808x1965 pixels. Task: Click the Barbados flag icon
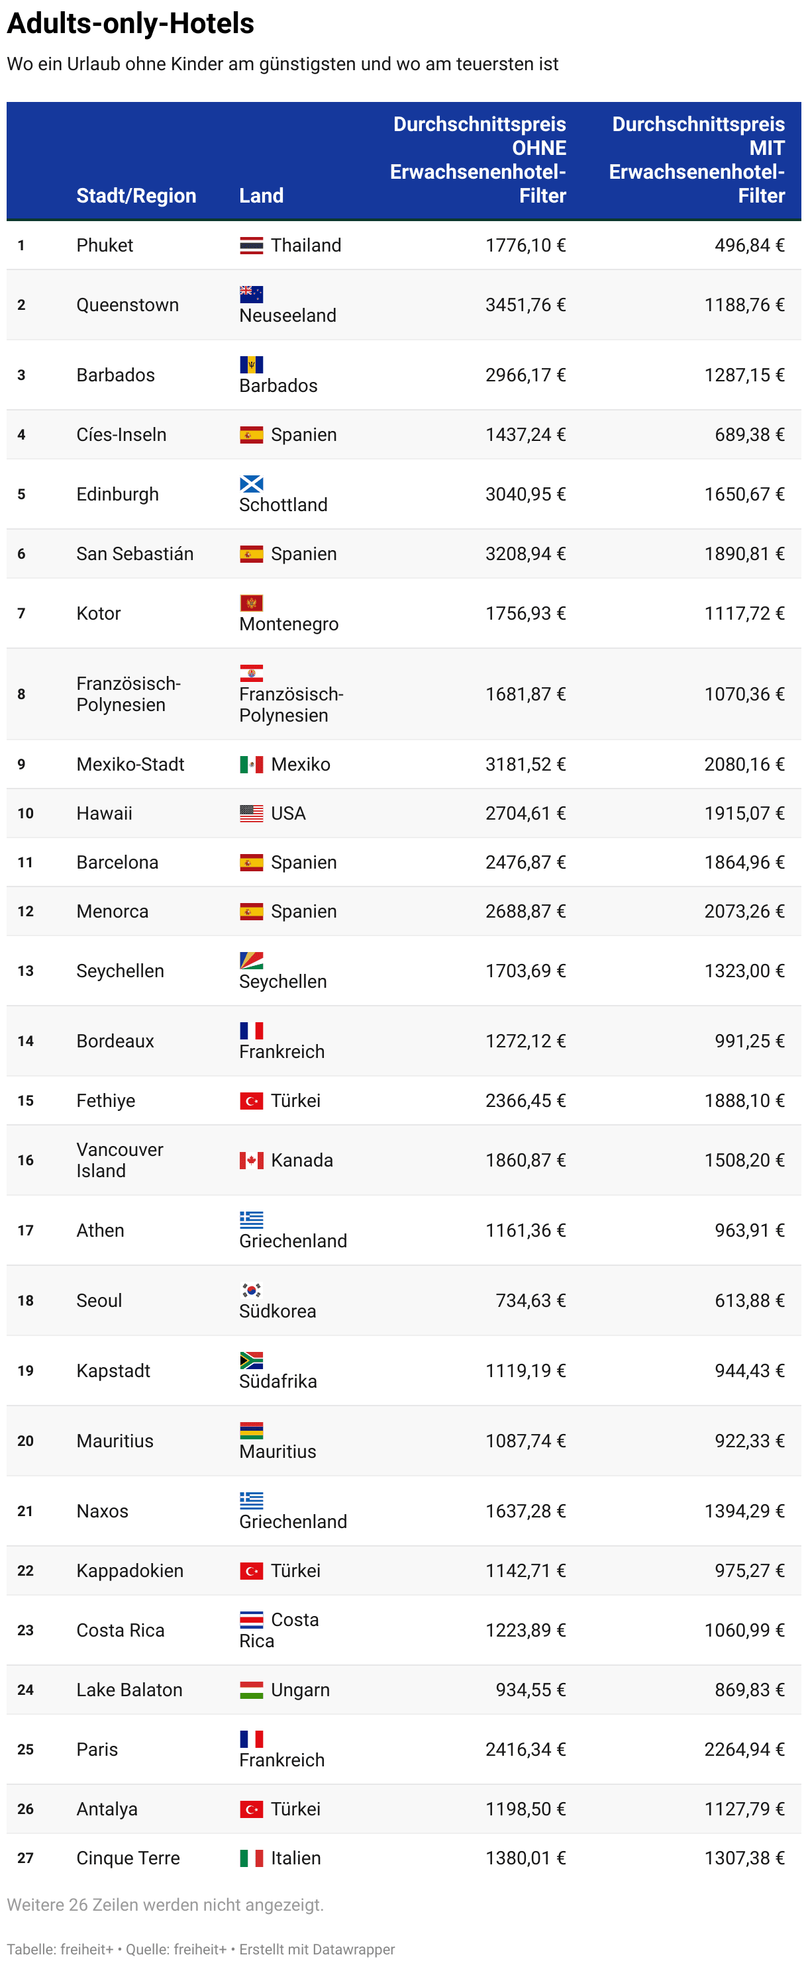click(251, 365)
